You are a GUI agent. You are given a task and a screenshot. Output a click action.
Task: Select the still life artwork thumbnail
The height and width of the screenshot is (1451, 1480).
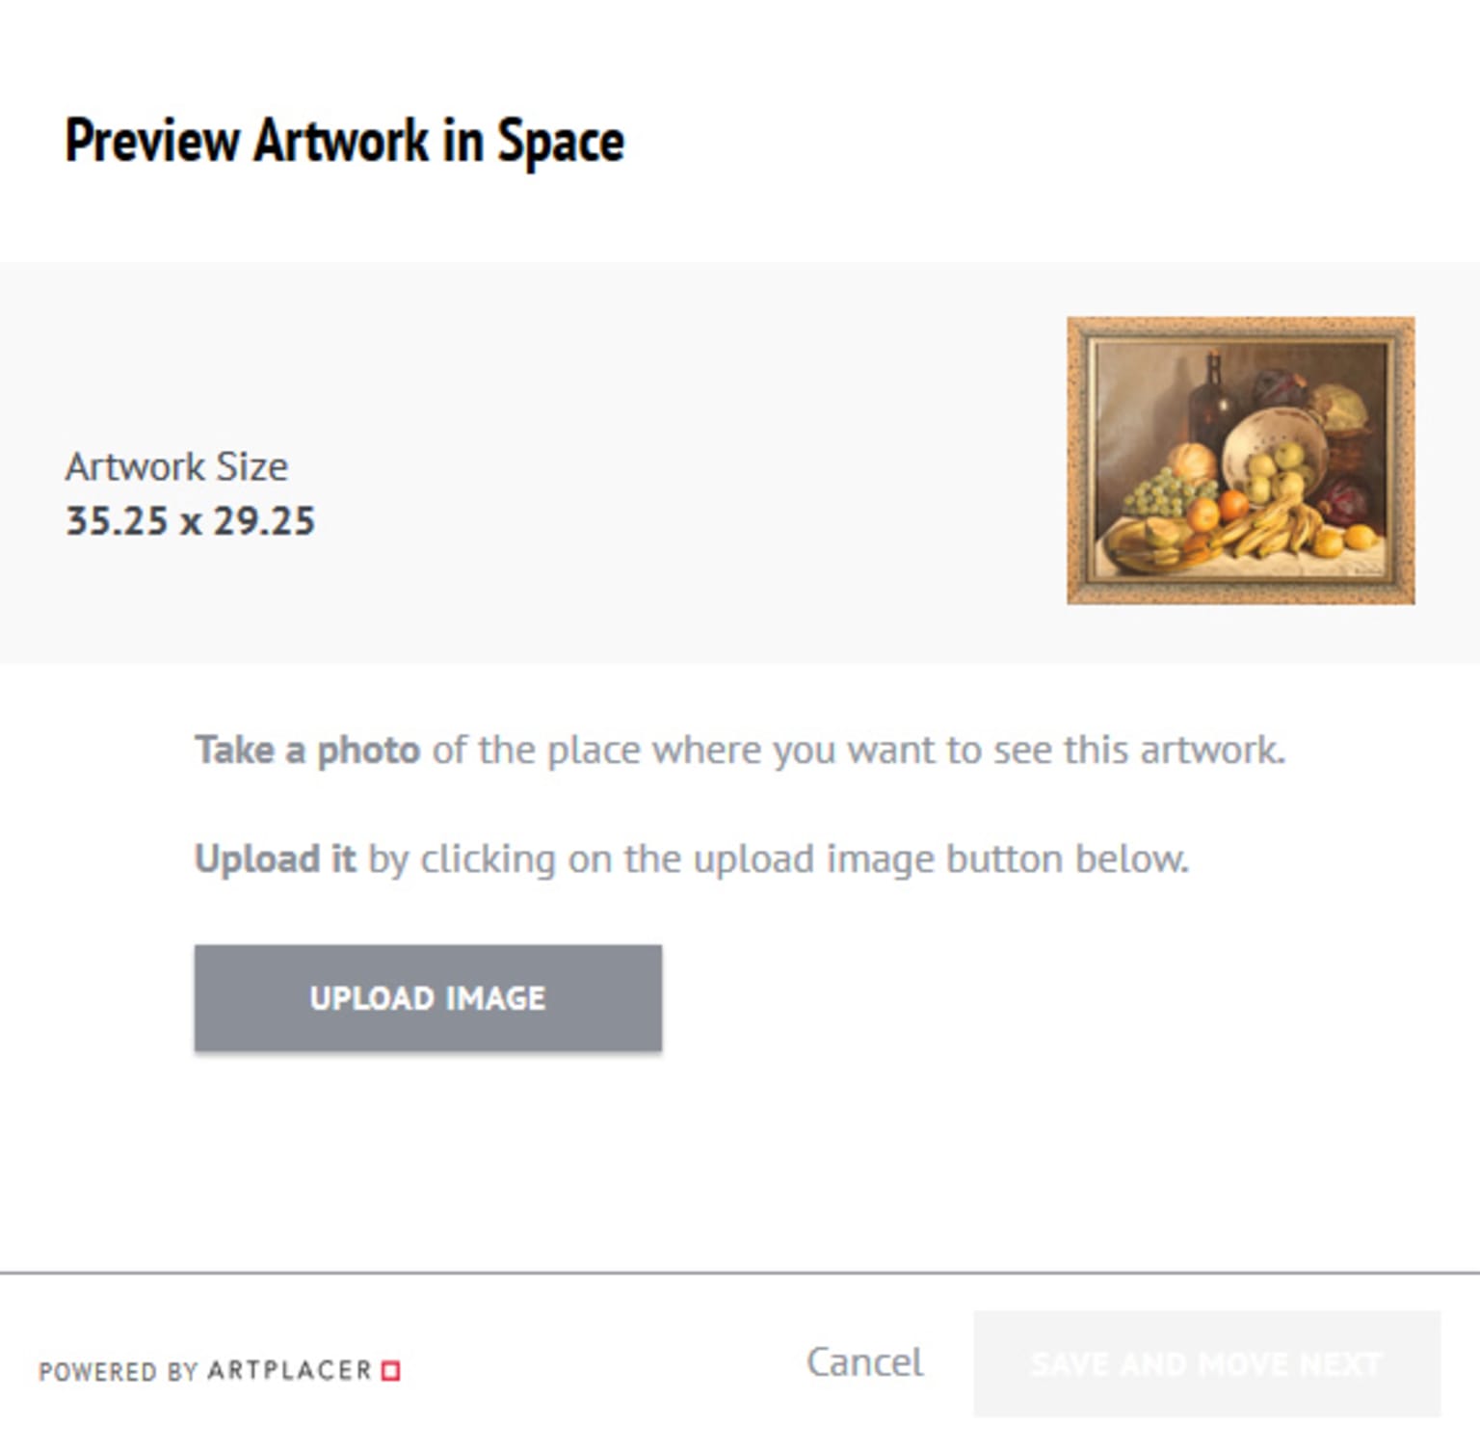click(x=1240, y=461)
